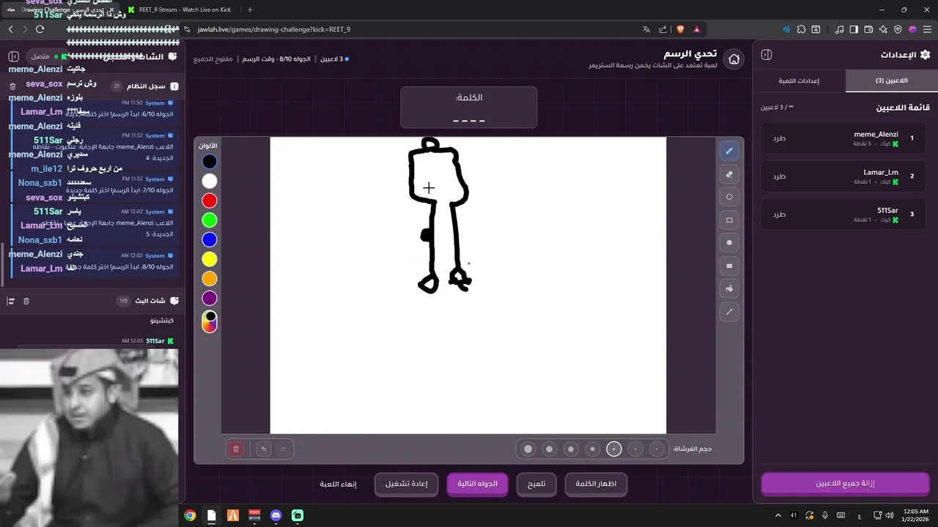Open a new browser tab

click(x=250, y=10)
